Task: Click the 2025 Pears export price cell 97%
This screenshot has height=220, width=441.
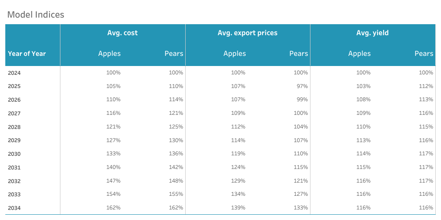Action: tap(302, 86)
